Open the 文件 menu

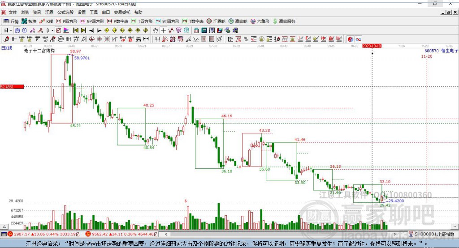[13, 12]
